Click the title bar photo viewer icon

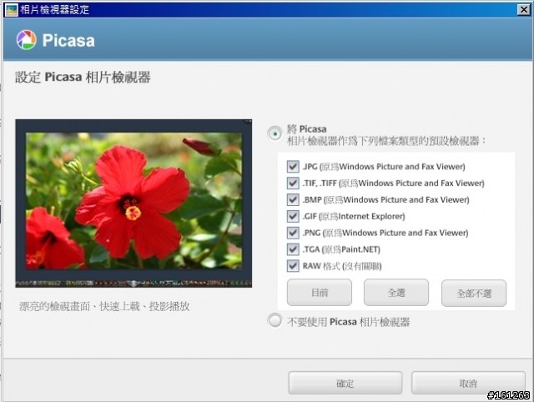coord(12,9)
